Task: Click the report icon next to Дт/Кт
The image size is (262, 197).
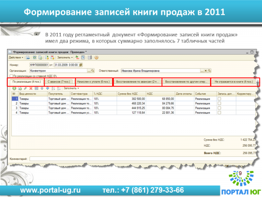Action: click(x=83, y=58)
